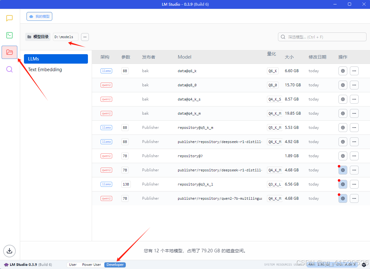The width and height of the screenshot is (370, 269).
Task: Focus the 筛选模型 search box
Action: [322, 37]
